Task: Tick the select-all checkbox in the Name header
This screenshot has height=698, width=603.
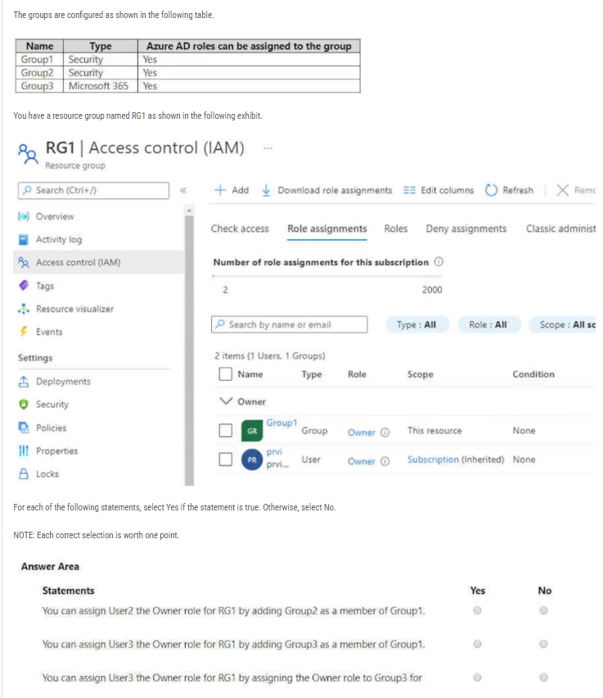Action: (x=226, y=374)
